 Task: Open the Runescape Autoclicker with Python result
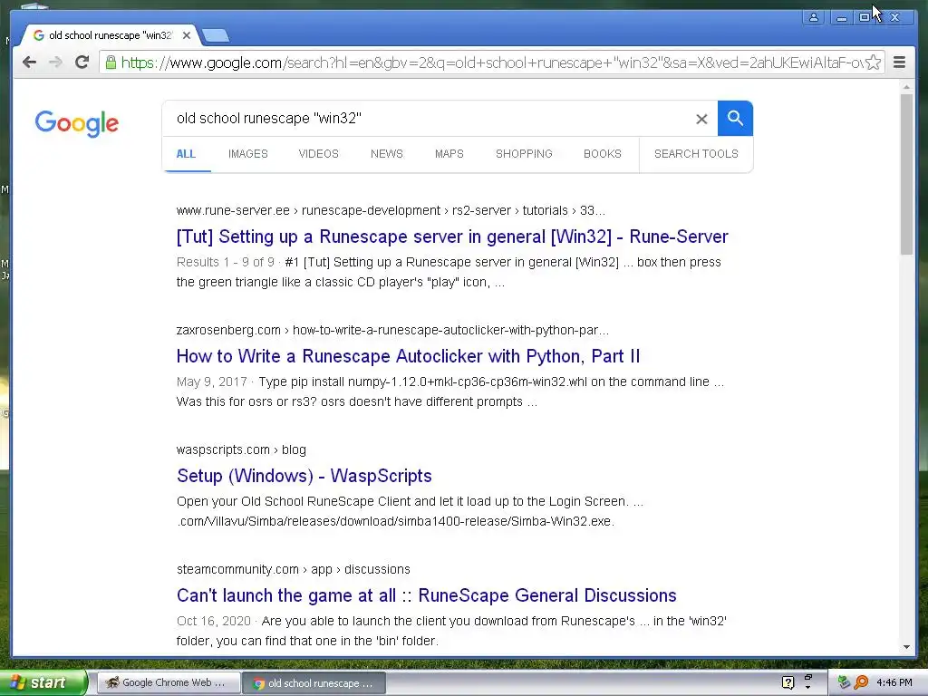point(409,356)
